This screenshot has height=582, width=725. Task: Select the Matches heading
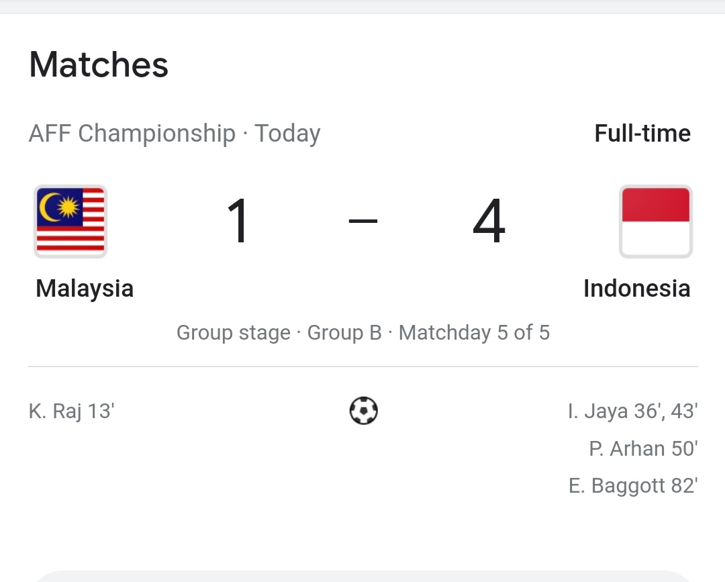pos(99,64)
